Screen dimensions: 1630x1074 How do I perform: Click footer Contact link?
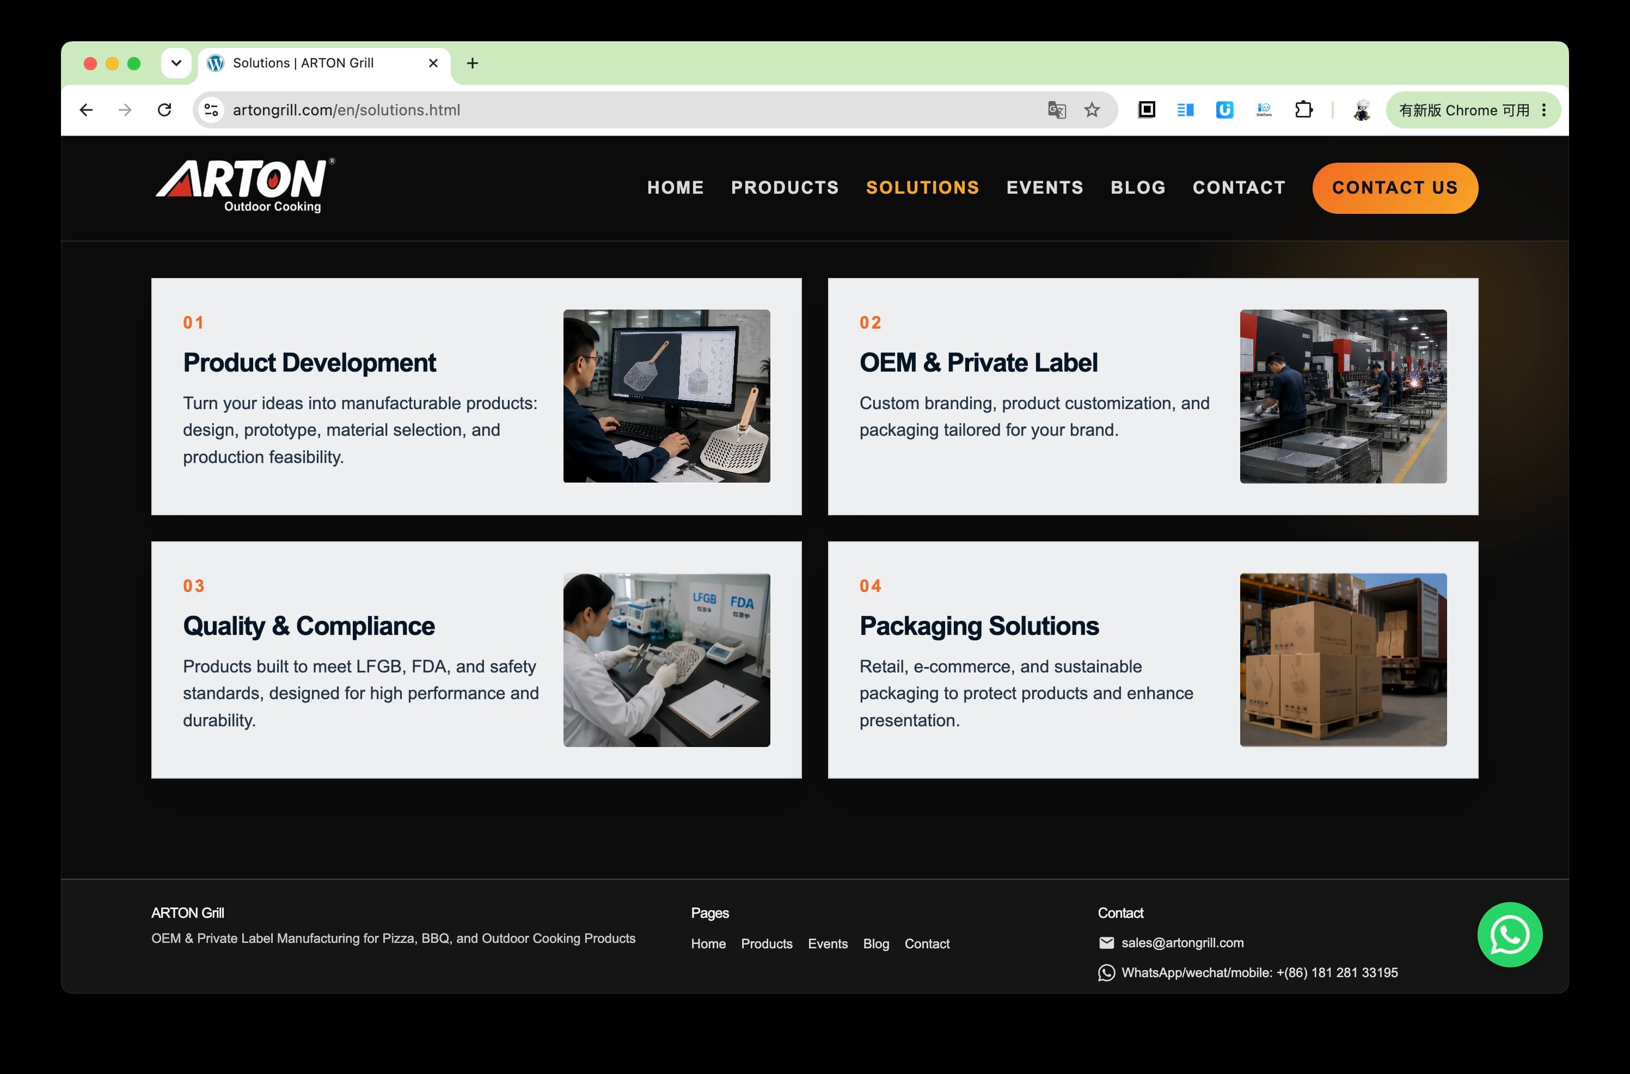click(927, 944)
